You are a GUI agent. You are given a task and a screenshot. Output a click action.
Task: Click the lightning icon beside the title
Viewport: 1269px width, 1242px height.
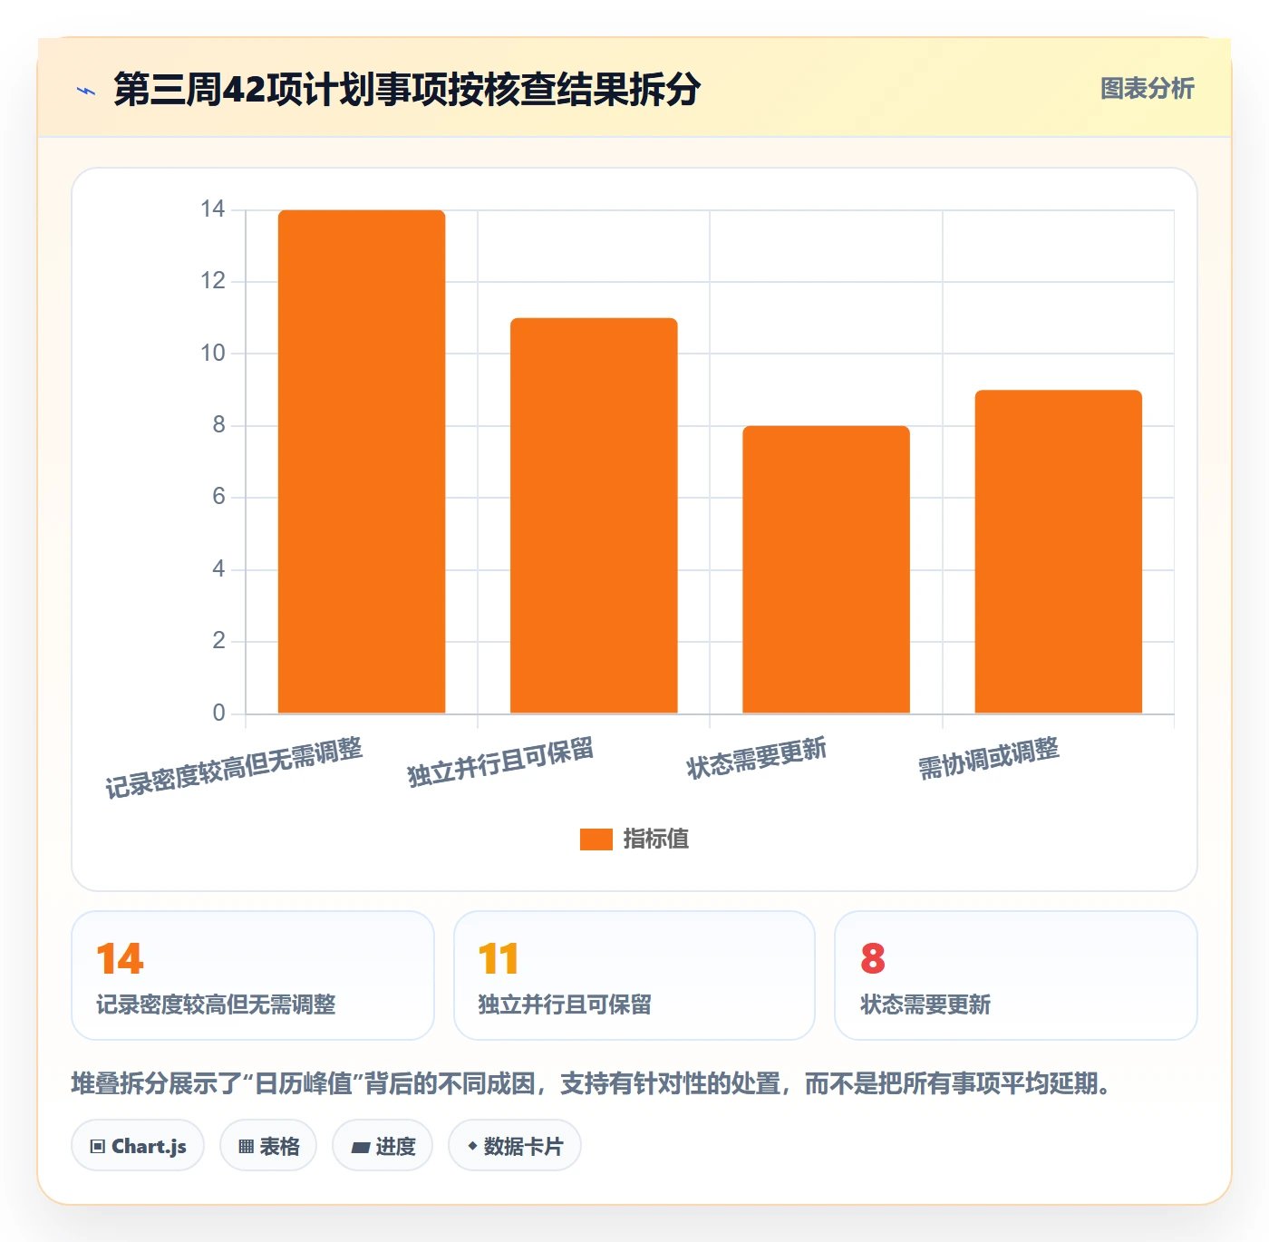point(86,90)
